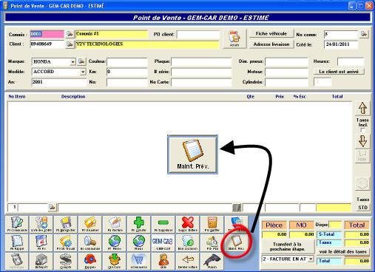This screenshot has height=272, width=375.
Task: Click the Aide support person icon
Action: pos(163,261)
